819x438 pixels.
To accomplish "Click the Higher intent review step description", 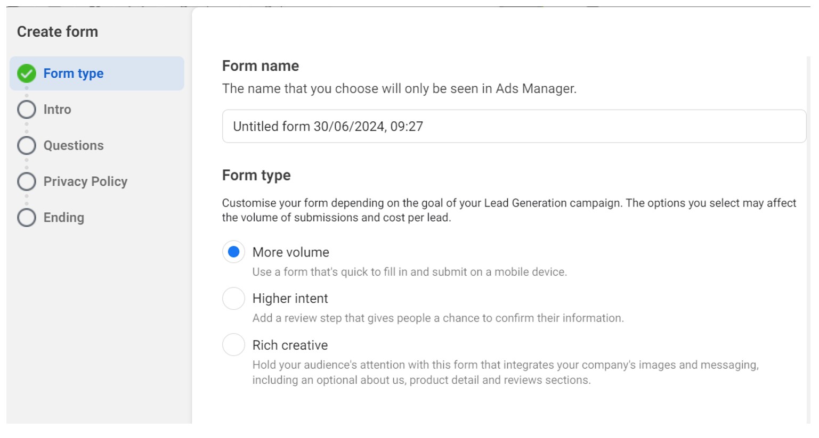I will (437, 318).
